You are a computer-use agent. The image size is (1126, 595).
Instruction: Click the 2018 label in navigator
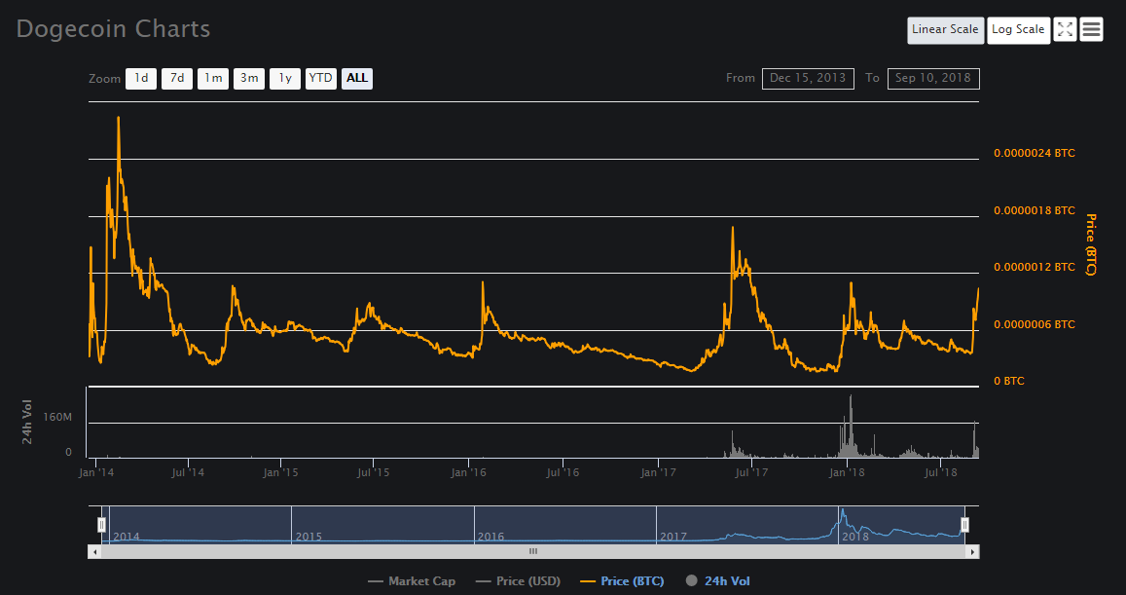click(x=855, y=537)
